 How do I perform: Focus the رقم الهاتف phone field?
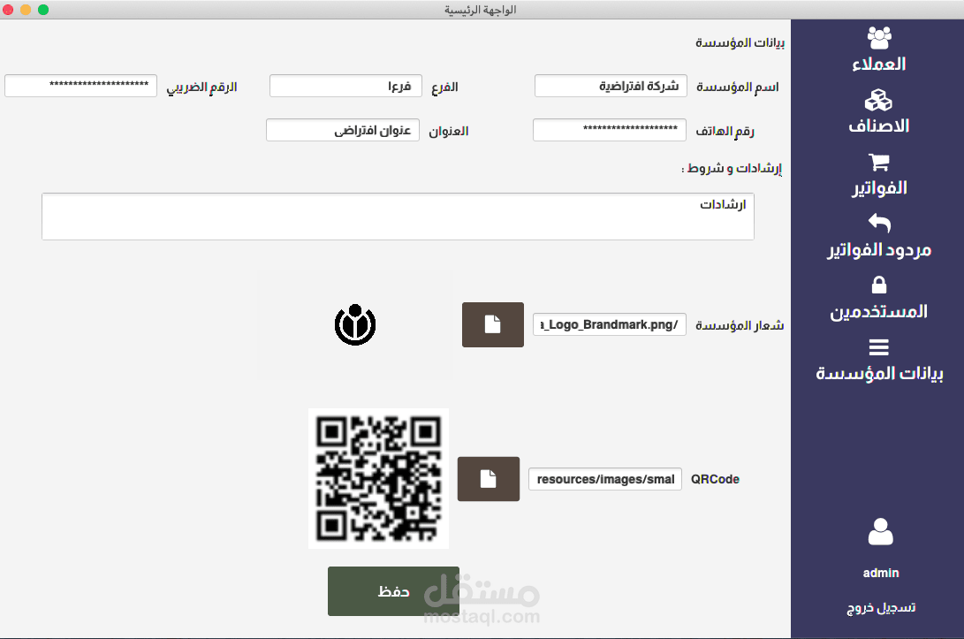pos(610,130)
